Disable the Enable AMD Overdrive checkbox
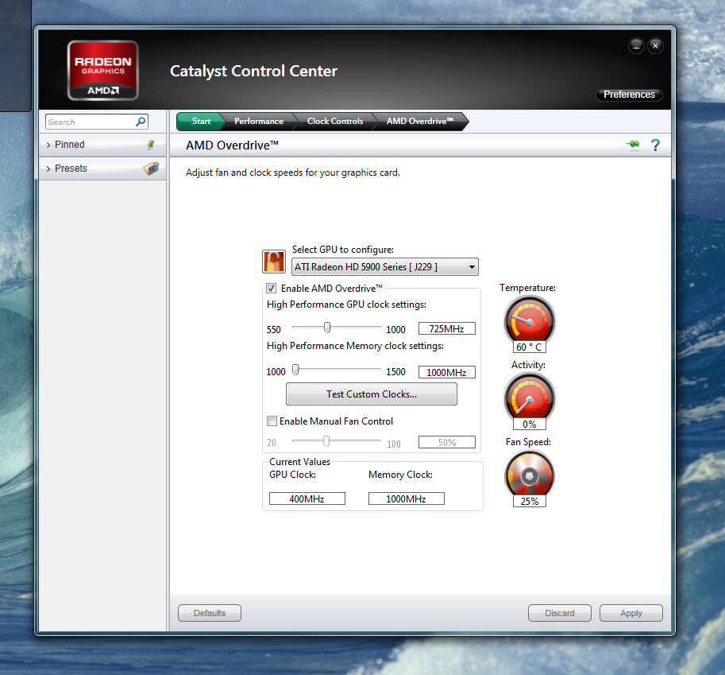The width and height of the screenshot is (725, 675). (272, 288)
